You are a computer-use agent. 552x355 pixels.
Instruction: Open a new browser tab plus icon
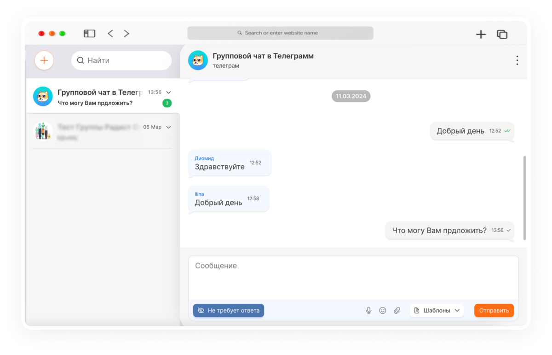(481, 34)
